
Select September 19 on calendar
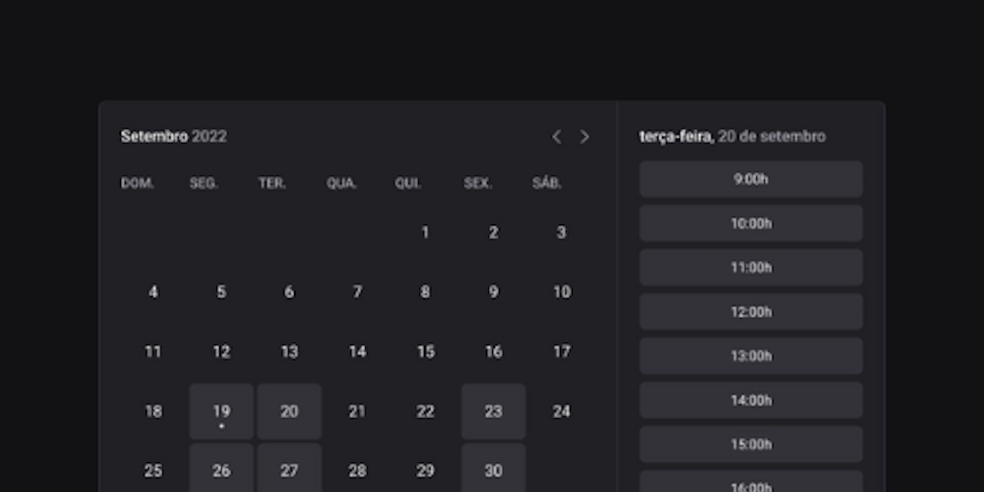221,411
